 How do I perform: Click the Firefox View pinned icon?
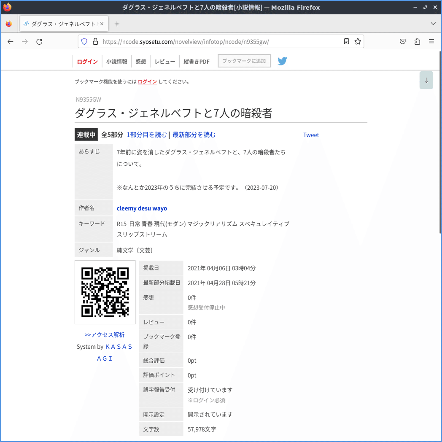[9, 24]
